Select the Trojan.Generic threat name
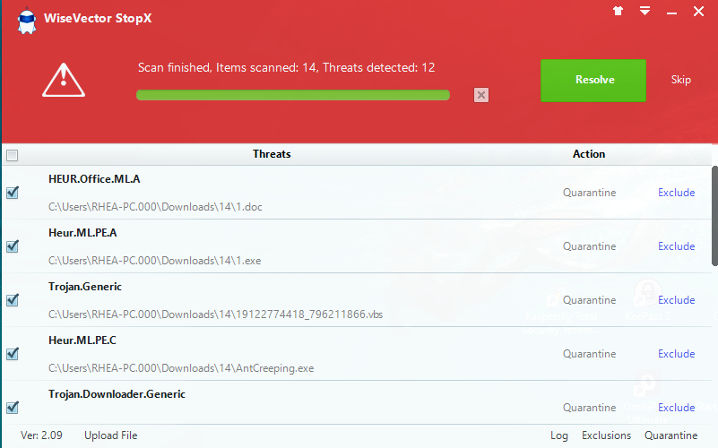This screenshot has width=718, height=448. click(x=85, y=287)
